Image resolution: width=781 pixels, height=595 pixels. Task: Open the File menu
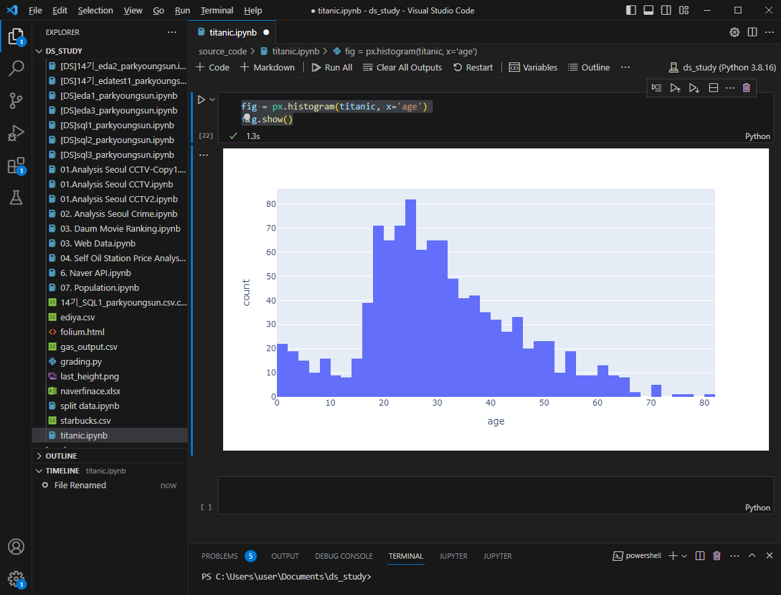pos(36,11)
